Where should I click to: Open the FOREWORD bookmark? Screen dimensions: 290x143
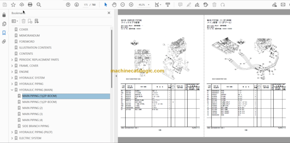27,42
